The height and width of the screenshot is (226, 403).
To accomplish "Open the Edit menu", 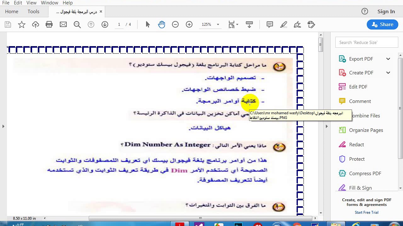I will tap(18, 3).
